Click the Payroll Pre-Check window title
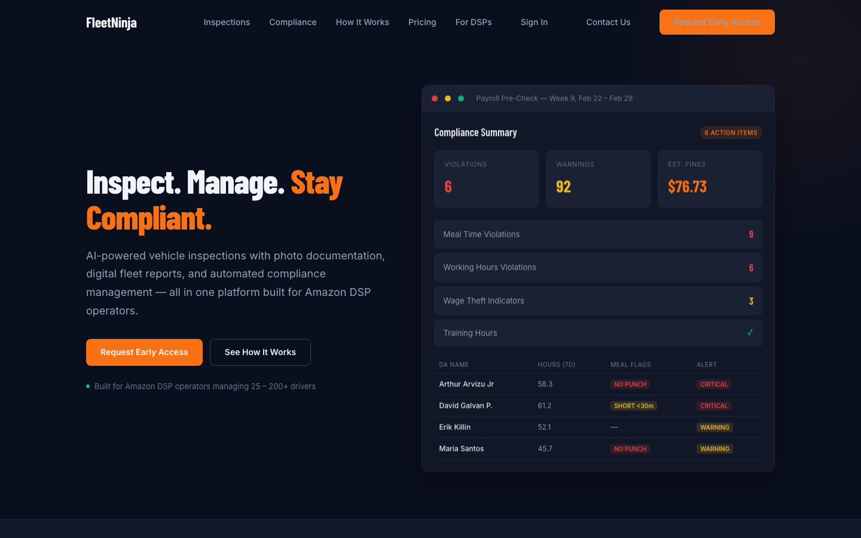This screenshot has height=538, width=861. 554,99
